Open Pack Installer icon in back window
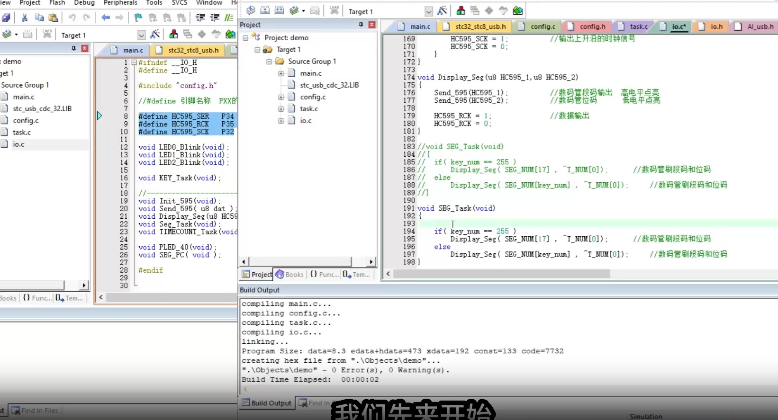 click(230, 34)
